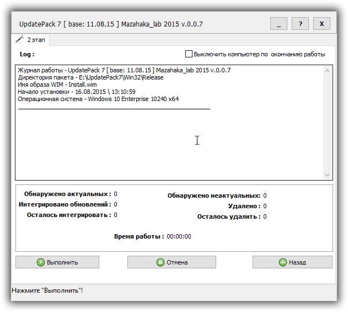The width and height of the screenshot is (348, 312).
Task: Enable shutdown-after-completion checkbox
Action: pyautogui.click(x=189, y=54)
